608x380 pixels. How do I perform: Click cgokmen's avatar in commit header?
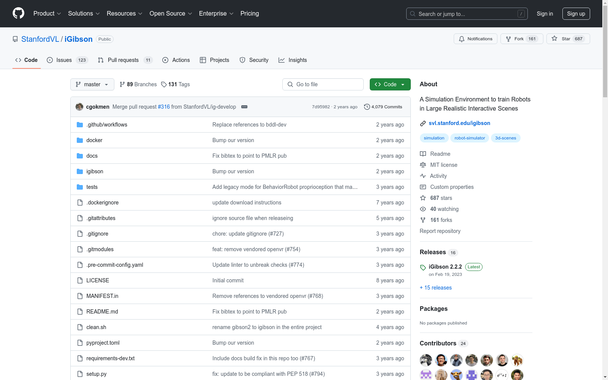[x=79, y=107]
